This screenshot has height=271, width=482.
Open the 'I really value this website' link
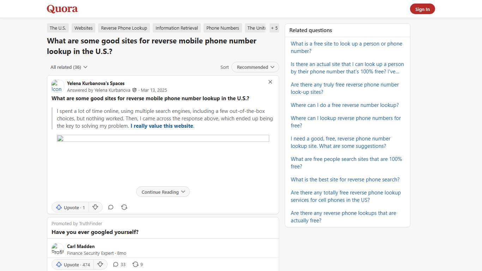pos(161,126)
